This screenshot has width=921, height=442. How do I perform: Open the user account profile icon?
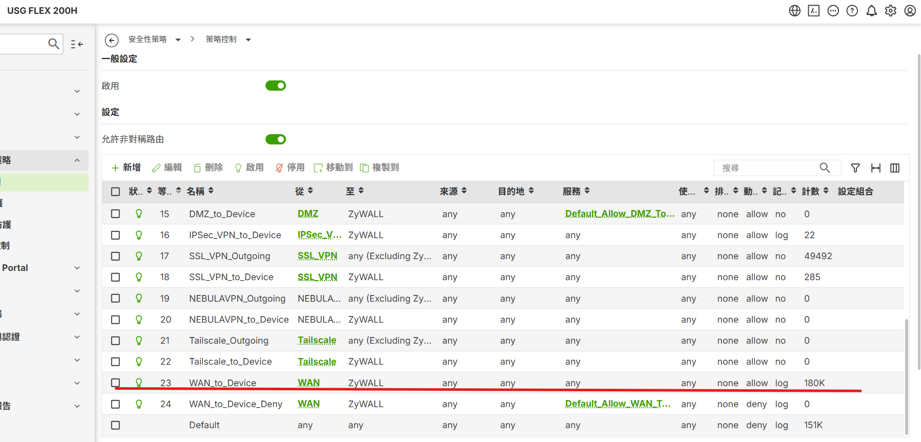910,11
